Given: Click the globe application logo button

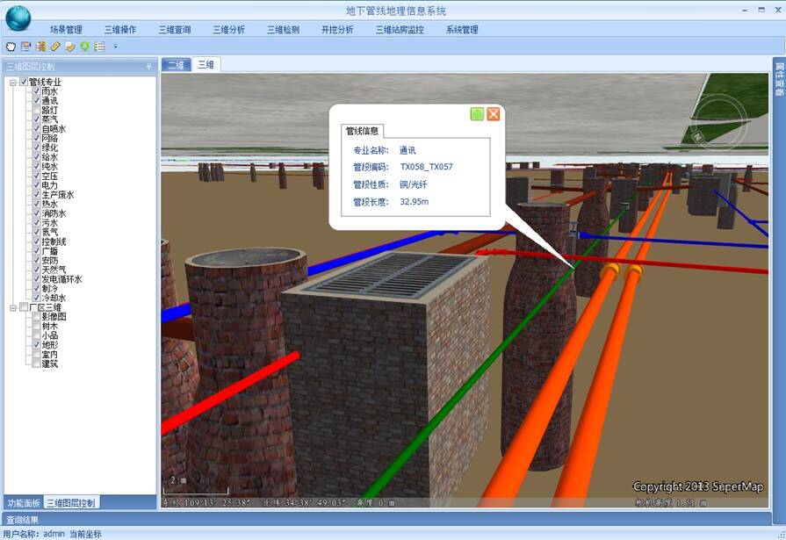Looking at the screenshot, I should coord(18,18).
